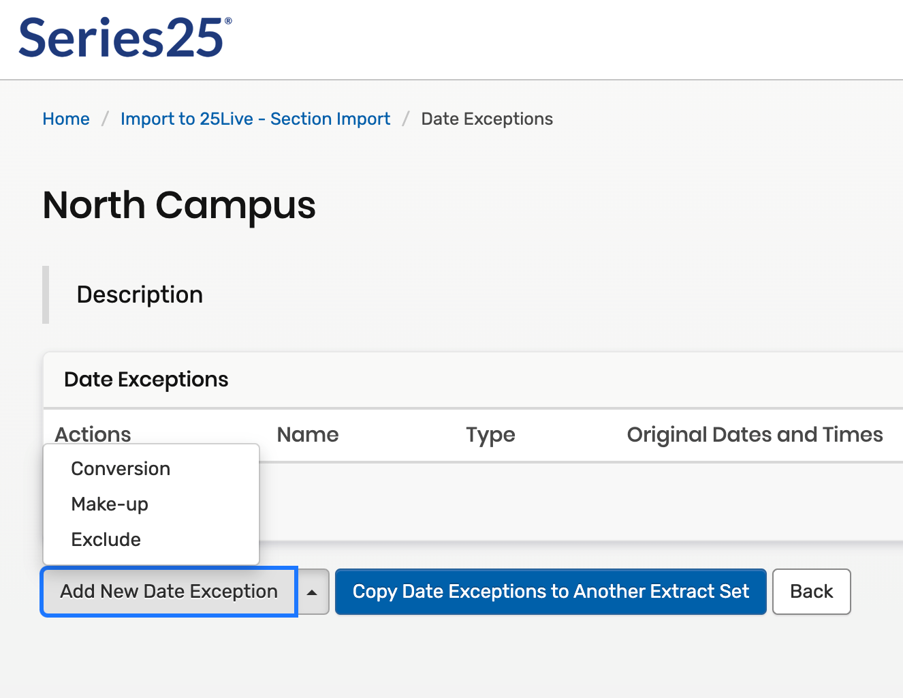903x698 pixels.
Task: Choose Conversion from the exception type menu
Action: 121,469
